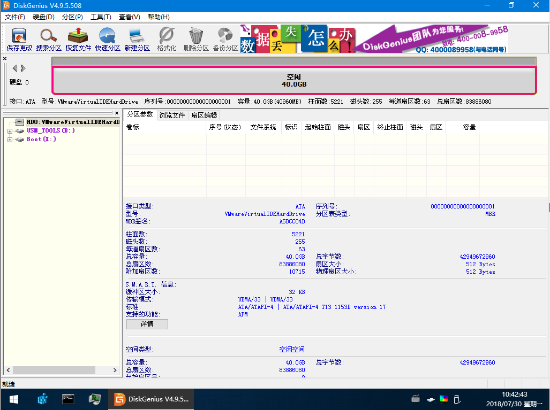The image size is (550, 410).
Task: Start 快速分区 quick partition
Action: (x=108, y=39)
